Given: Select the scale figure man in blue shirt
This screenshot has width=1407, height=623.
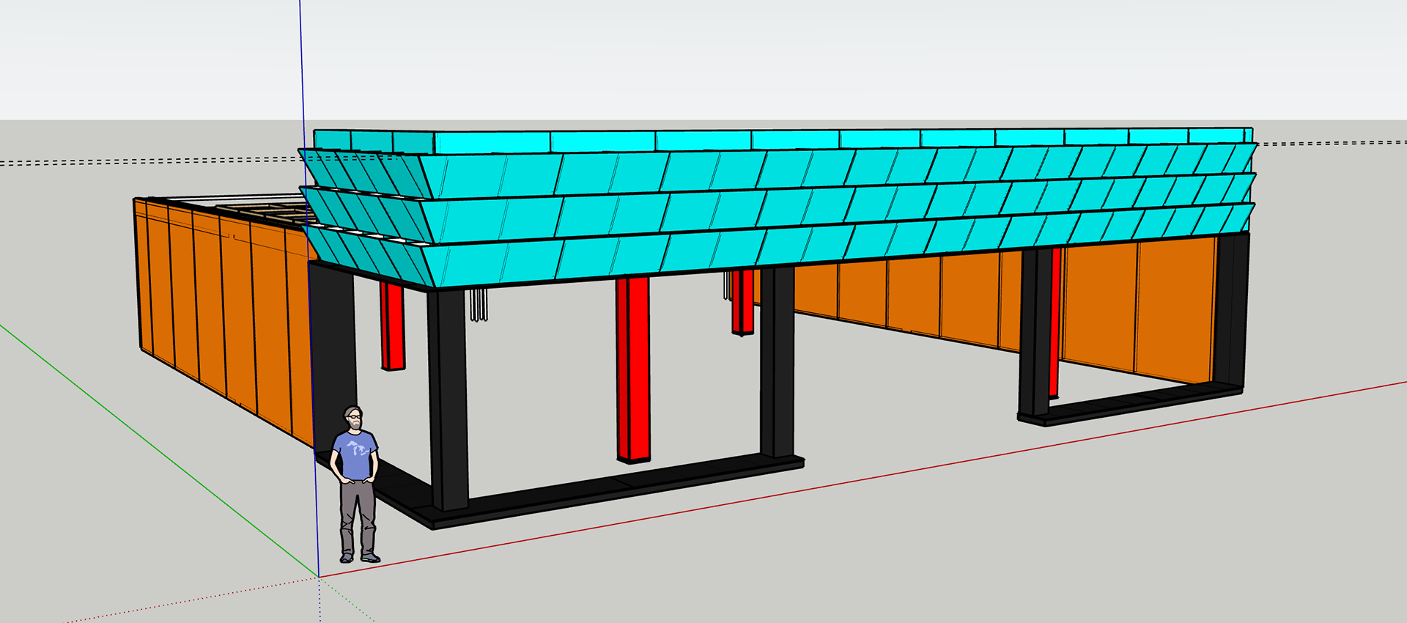Looking at the screenshot, I should 355,484.
